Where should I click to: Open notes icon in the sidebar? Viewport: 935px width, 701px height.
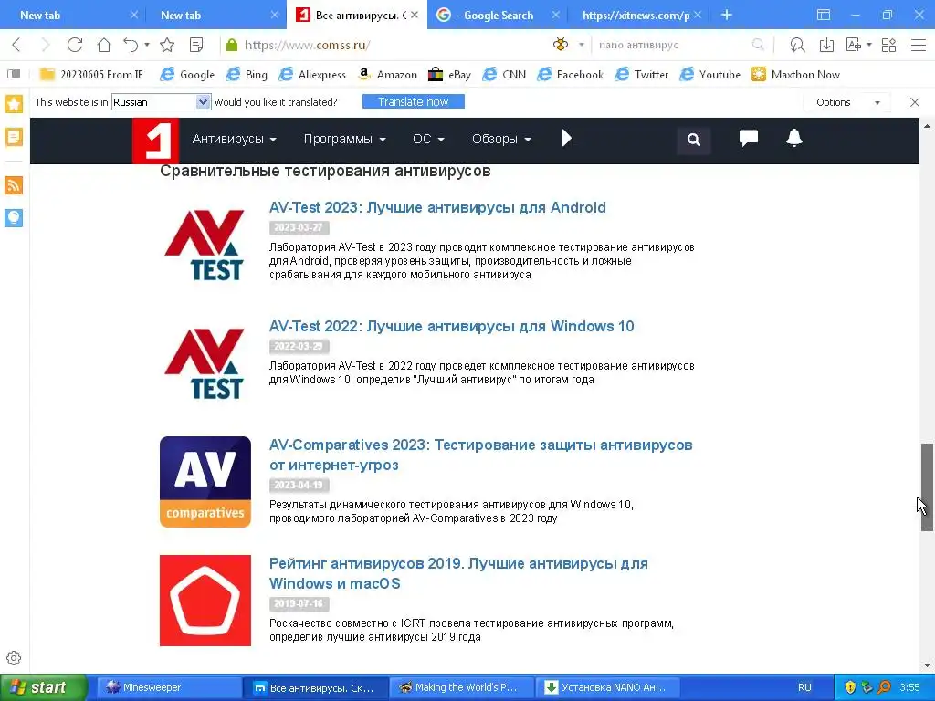pyautogui.click(x=14, y=137)
